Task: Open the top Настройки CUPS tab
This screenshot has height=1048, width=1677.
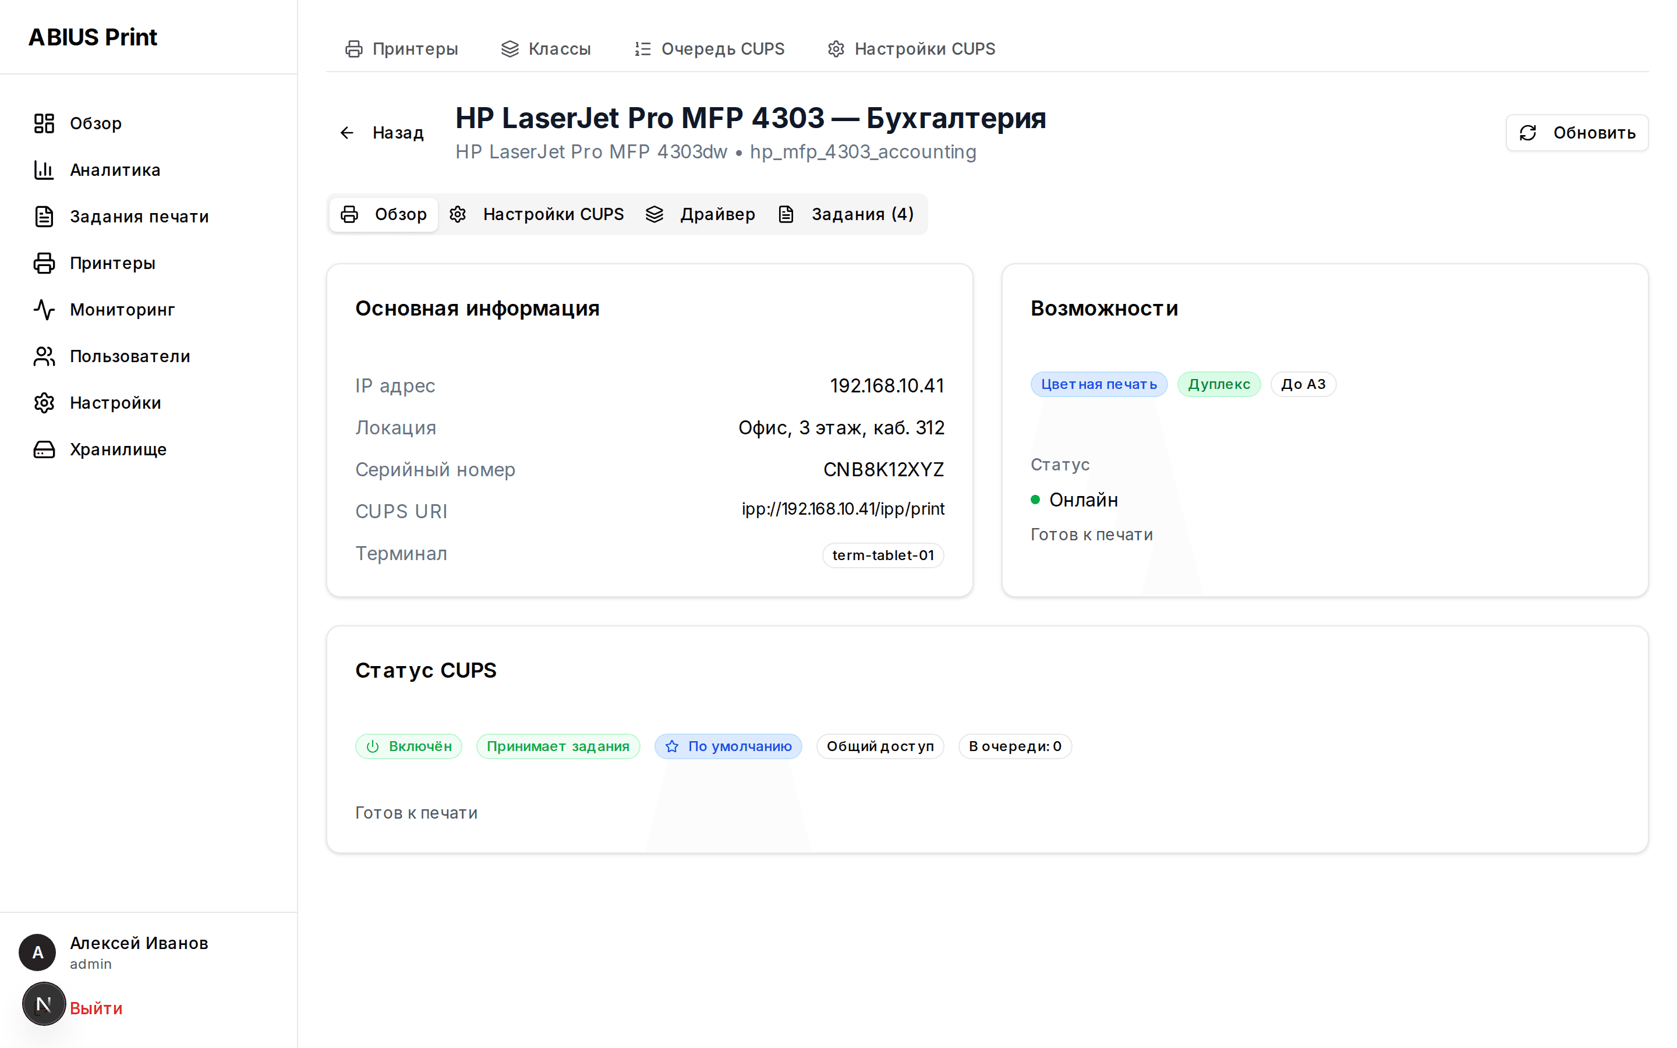Action: click(911, 48)
